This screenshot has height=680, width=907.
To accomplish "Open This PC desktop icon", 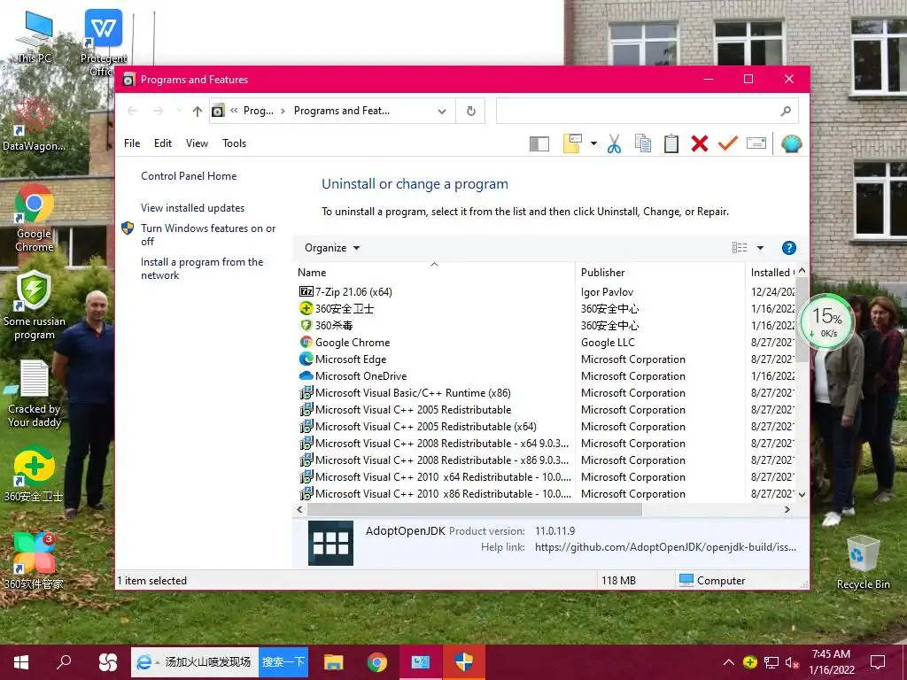I will [x=35, y=36].
